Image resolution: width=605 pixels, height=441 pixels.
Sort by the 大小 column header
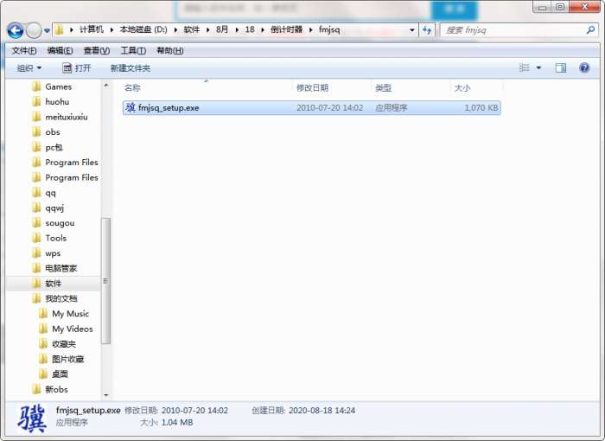tap(462, 88)
